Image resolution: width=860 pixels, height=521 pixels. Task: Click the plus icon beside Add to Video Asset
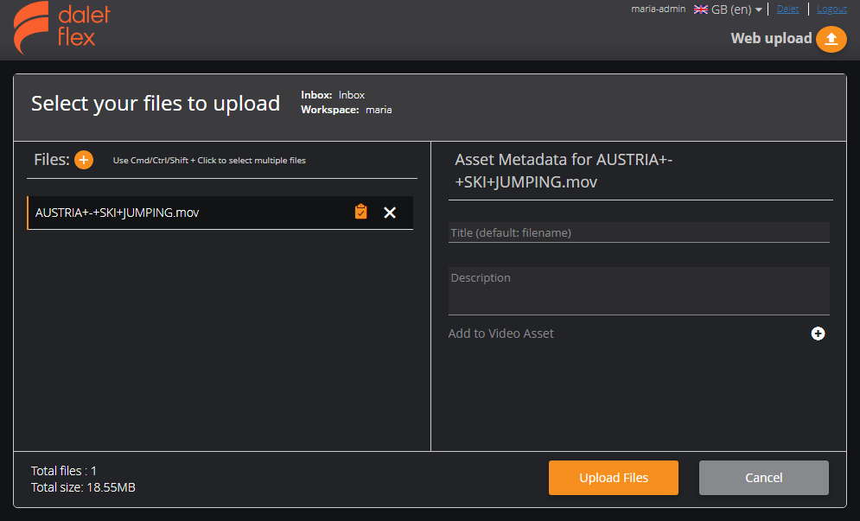click(818, 334)
